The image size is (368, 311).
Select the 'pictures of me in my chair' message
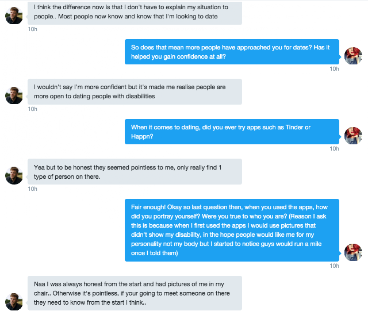(135, 293)
